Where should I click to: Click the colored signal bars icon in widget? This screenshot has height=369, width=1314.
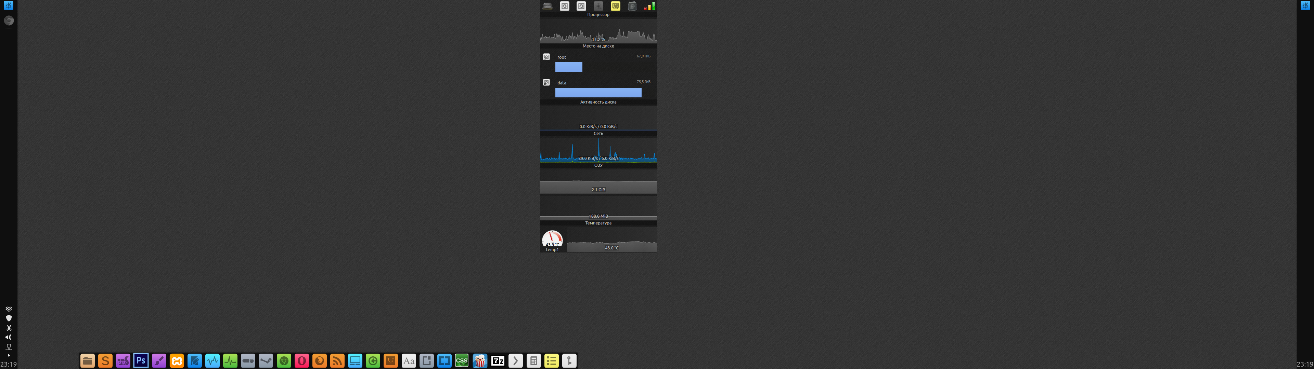point(649,6)
